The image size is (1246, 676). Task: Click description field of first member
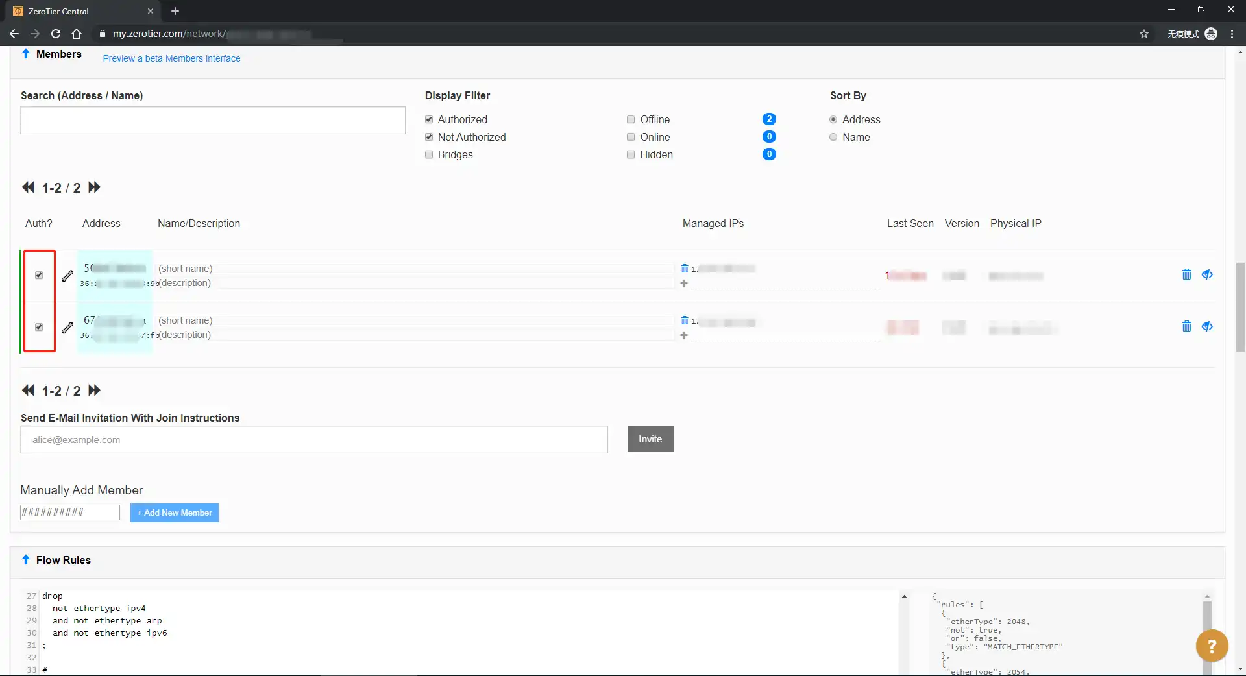pyautogui.click(x=415, y=283)
